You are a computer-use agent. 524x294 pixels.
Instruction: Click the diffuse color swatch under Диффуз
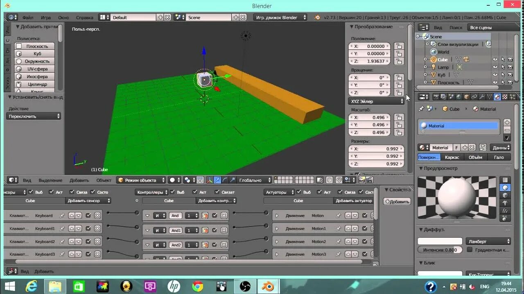(439, 241)
